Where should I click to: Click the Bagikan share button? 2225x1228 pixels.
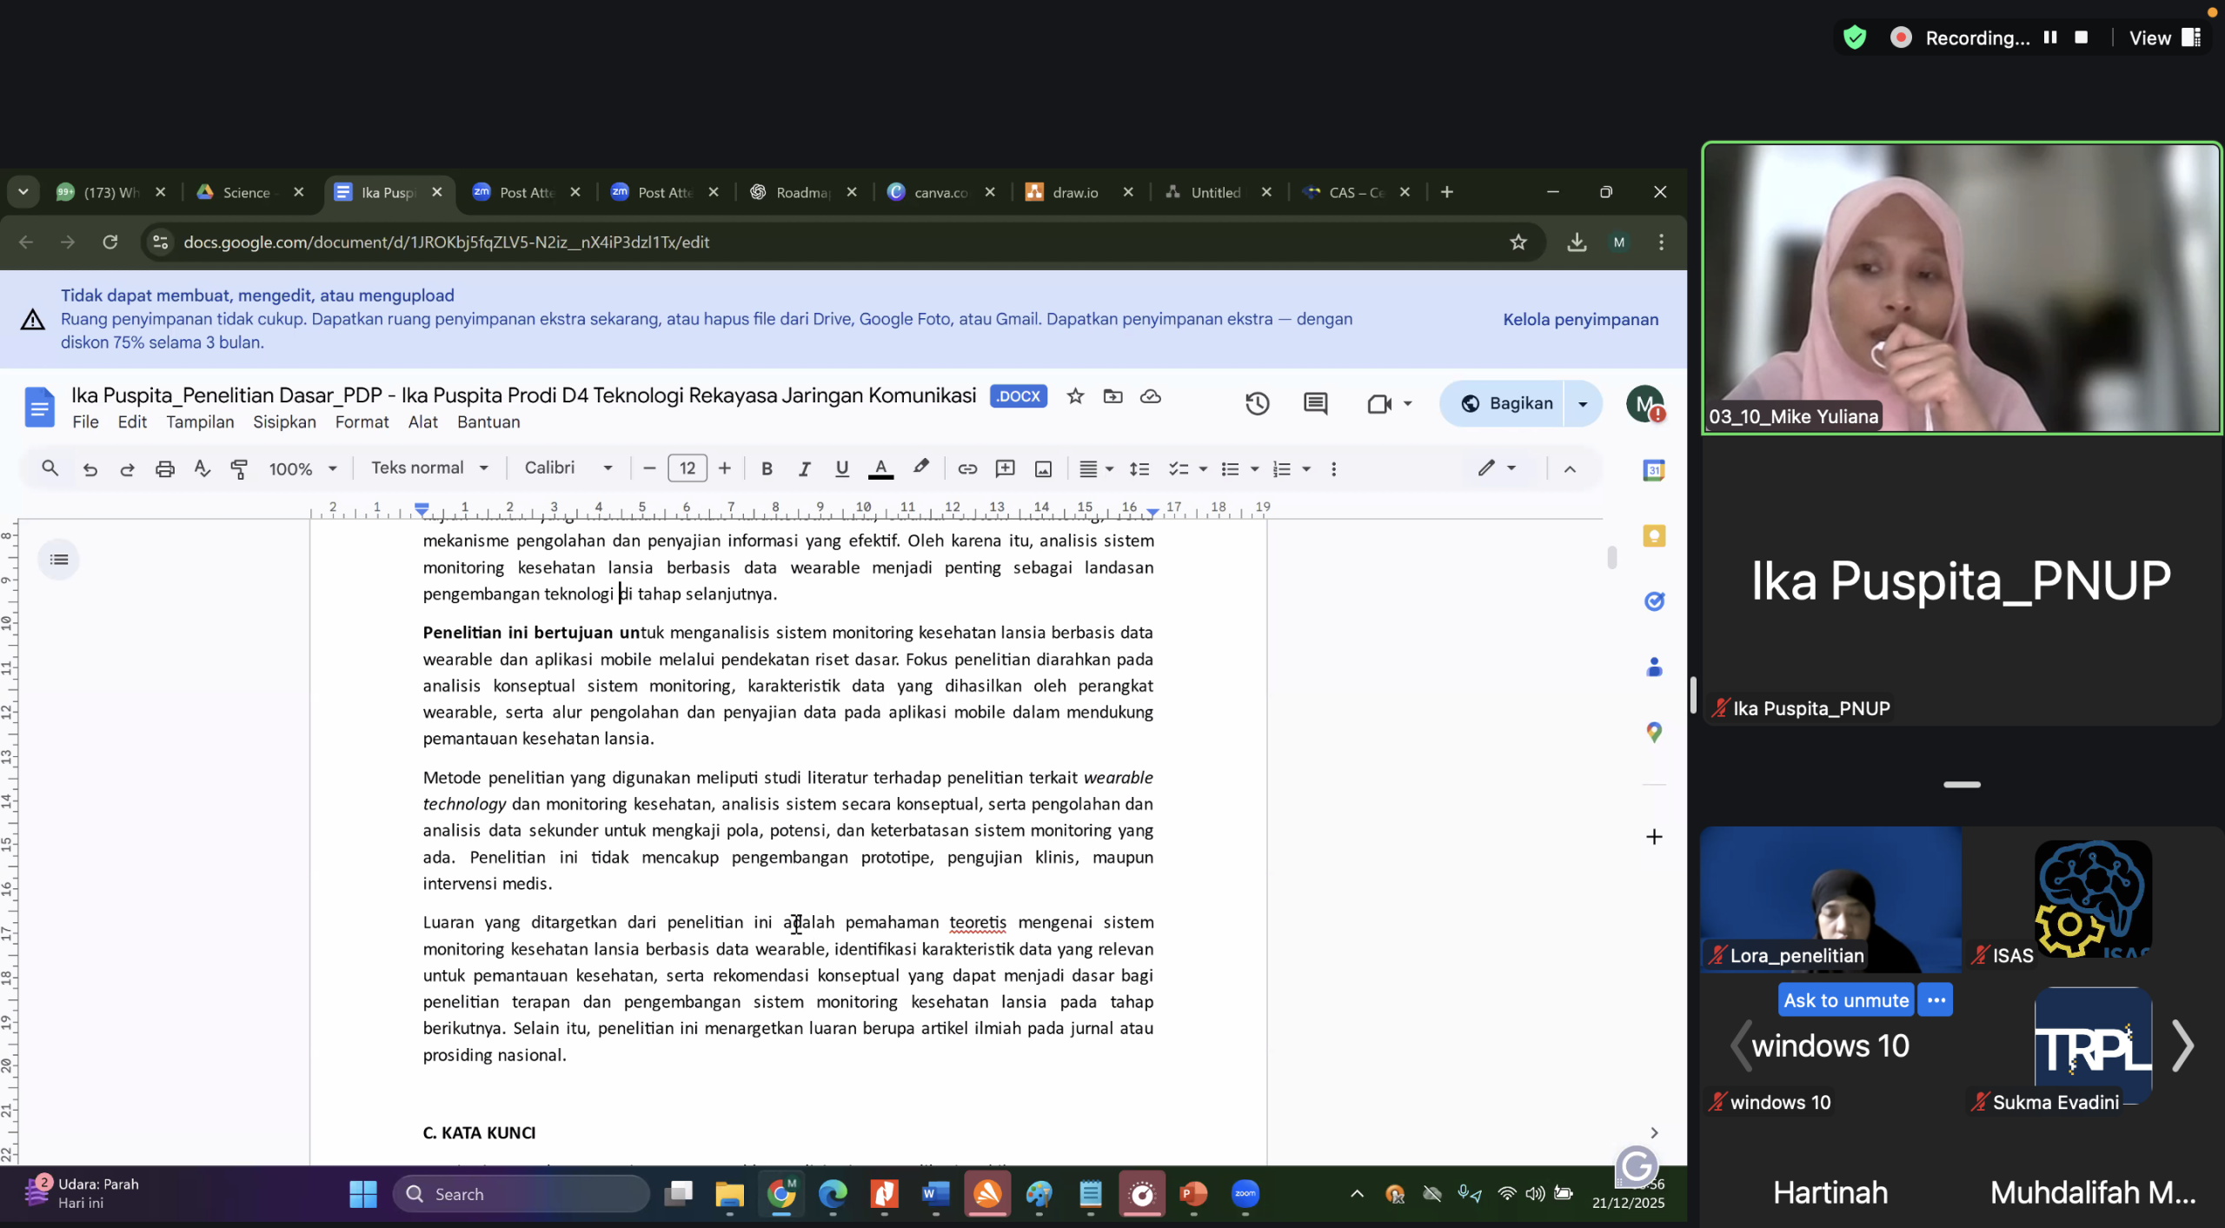pyautogui.click(x=1507, y=403)
